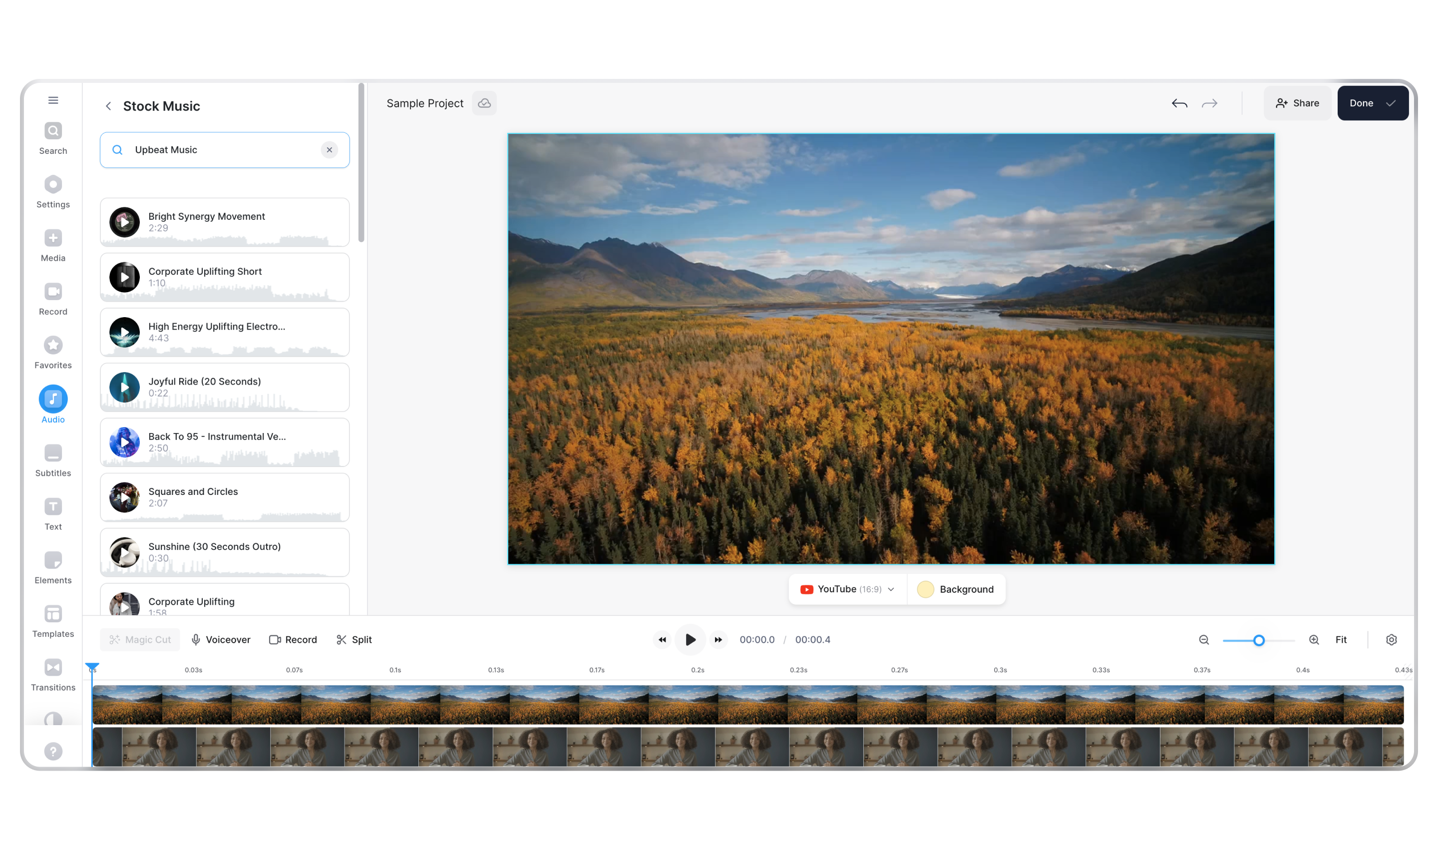The height and width of the screenshot is (853, 1438).
Task: Click the search magnifier icon in the field
Action: click(117, 149)
